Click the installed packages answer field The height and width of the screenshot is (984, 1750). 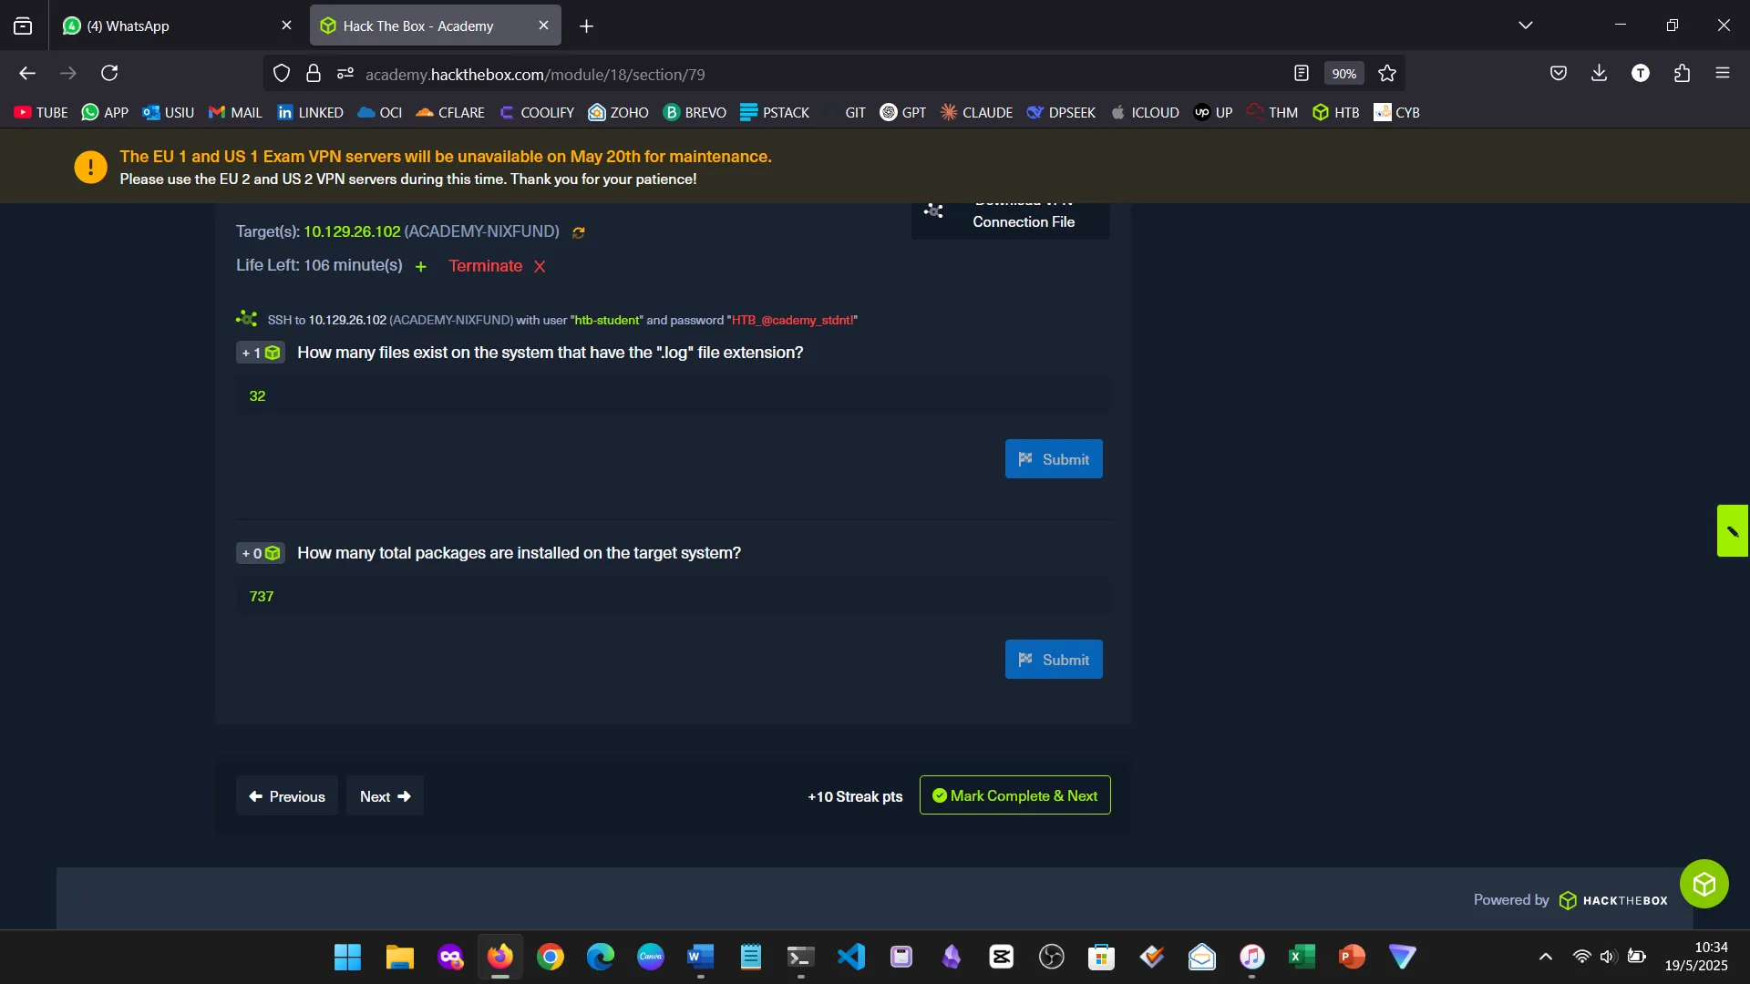[673, 596]
